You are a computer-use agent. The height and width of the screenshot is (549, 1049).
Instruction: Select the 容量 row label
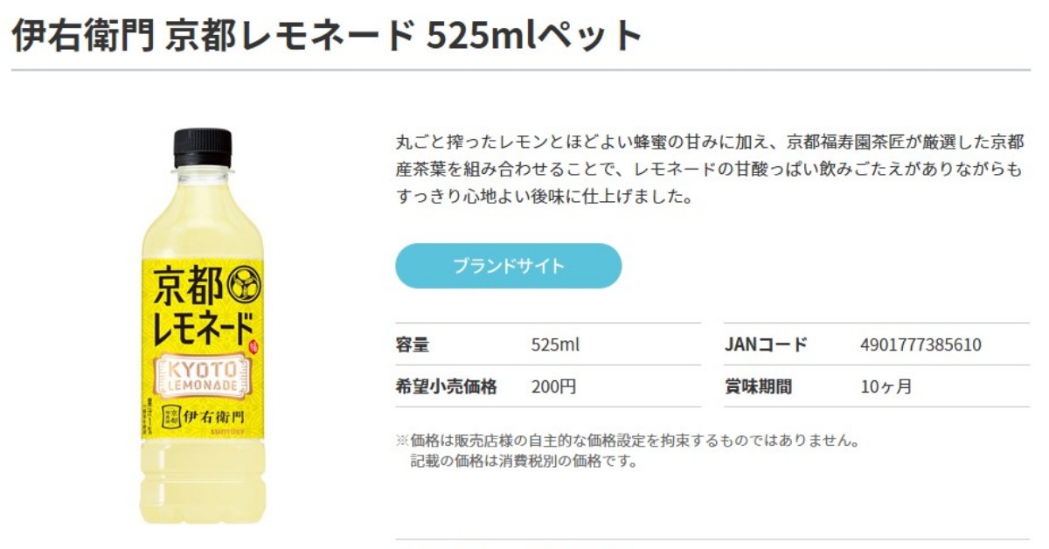[x=412, y=344]
